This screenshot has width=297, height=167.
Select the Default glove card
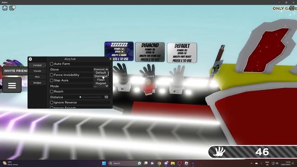182,53
